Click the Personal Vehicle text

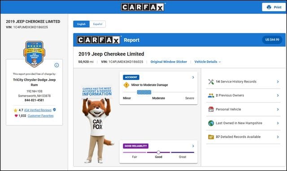coord(228,109)
